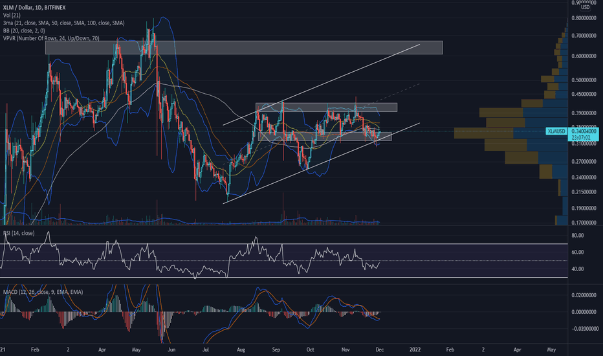Select the MACD (12, 26, close, 9) legend

(x=43, y=292)
